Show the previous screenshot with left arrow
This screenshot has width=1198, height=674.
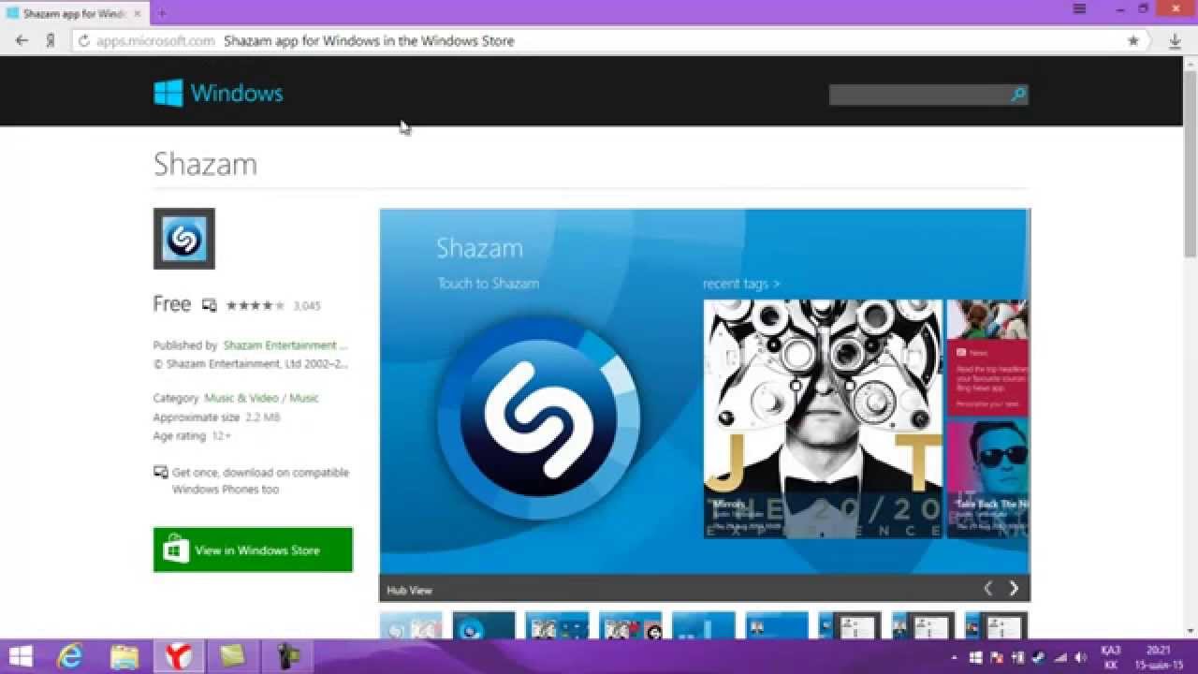tap(988, 588)
